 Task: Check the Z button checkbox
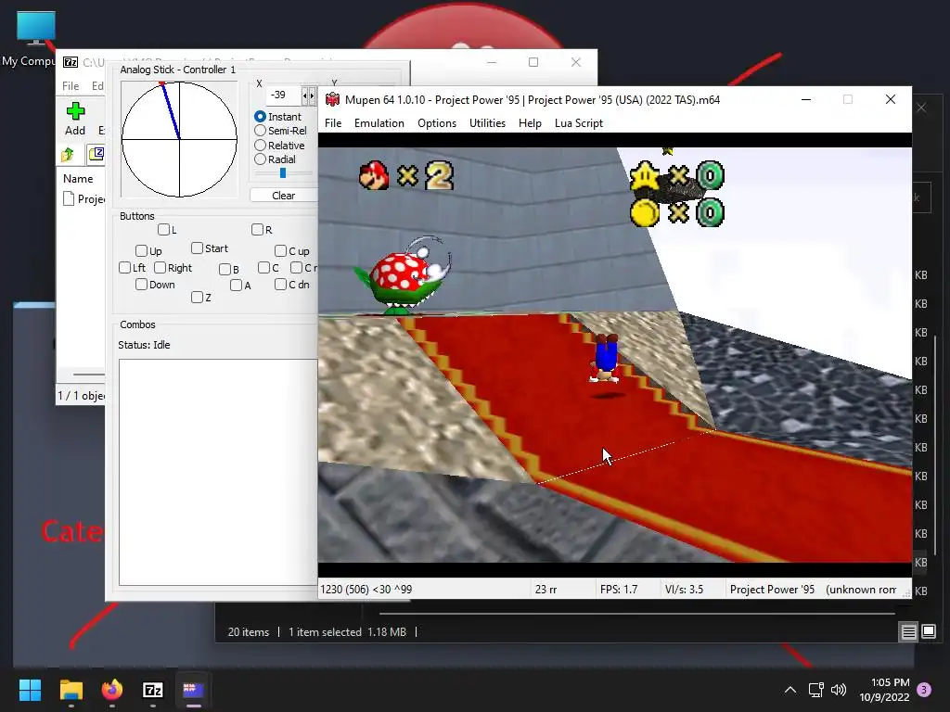coord(197,297)
